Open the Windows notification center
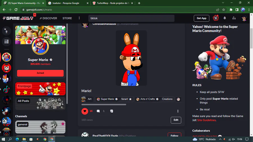The image size is (253, 142). pyautogui.click(x=247, y=139)
